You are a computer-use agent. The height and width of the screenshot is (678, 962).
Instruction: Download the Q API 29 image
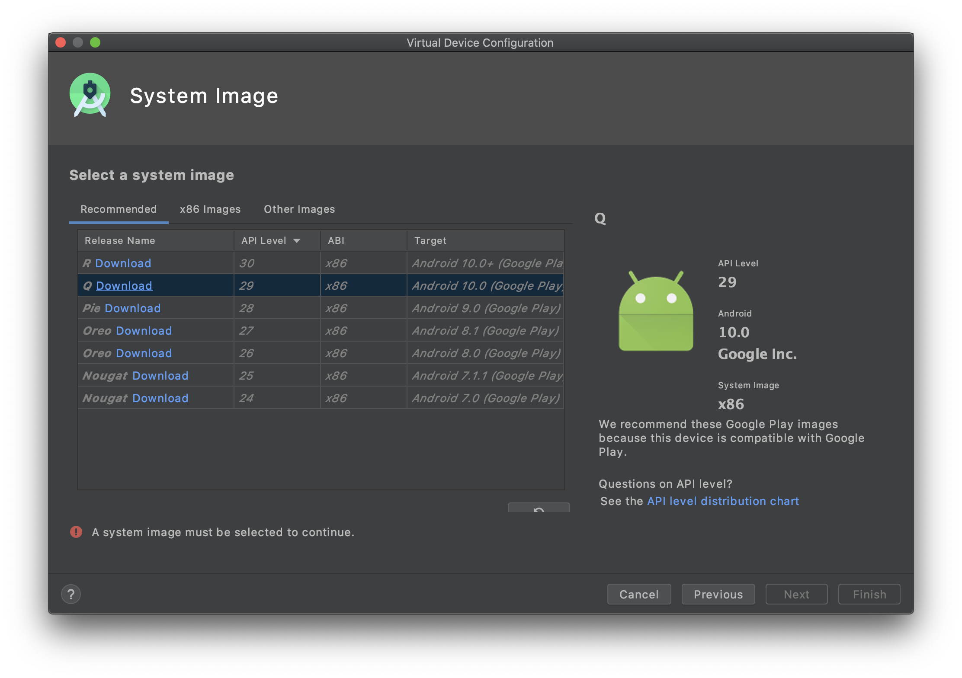click(124, 286)
